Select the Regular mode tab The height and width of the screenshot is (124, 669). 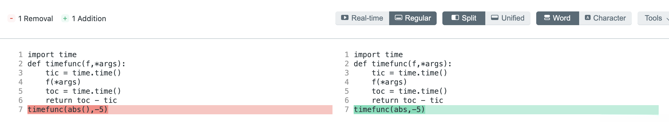[413, 18]
